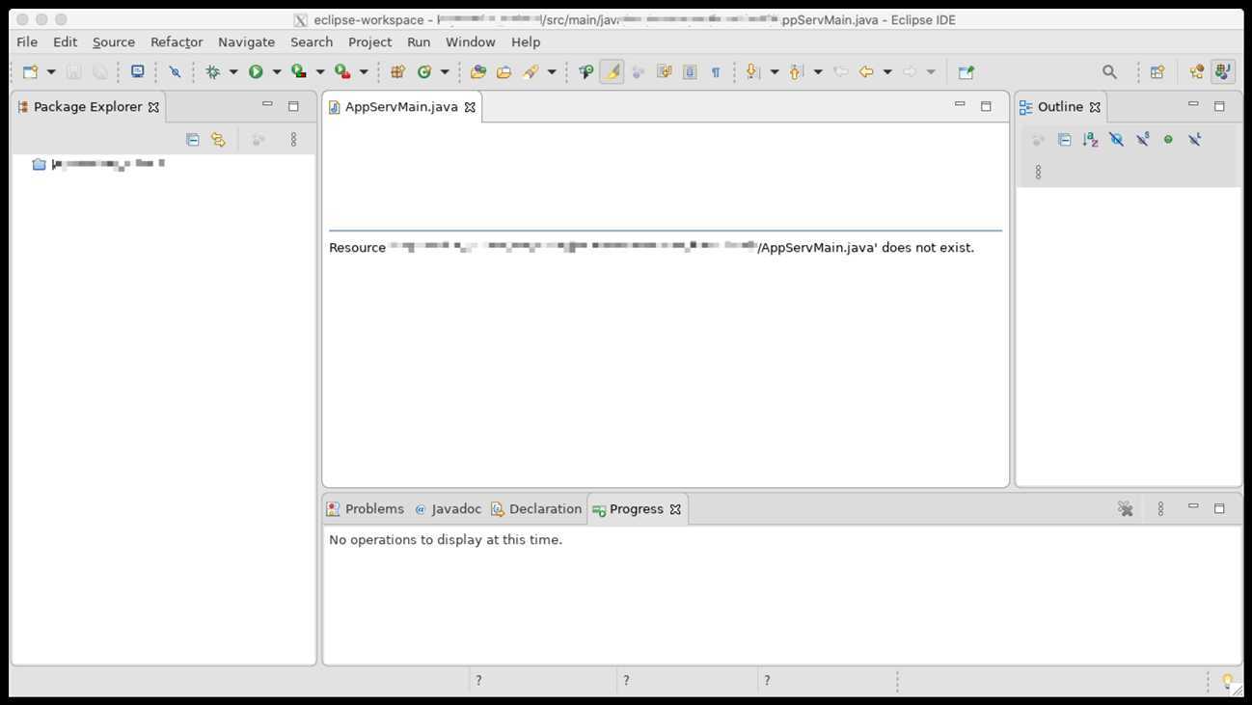Click the New Java Package icon
Image resolution: width=1252 pixels, height=705 pixels.
[397, 72]
